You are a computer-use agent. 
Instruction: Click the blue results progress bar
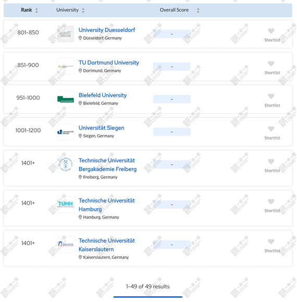pos(148,297)
